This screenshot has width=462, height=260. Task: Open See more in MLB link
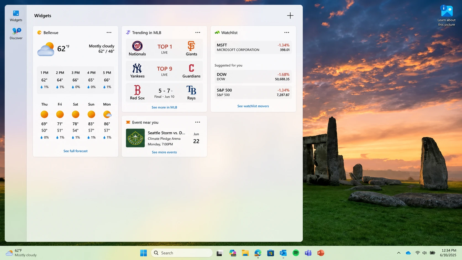click(164, 107)
